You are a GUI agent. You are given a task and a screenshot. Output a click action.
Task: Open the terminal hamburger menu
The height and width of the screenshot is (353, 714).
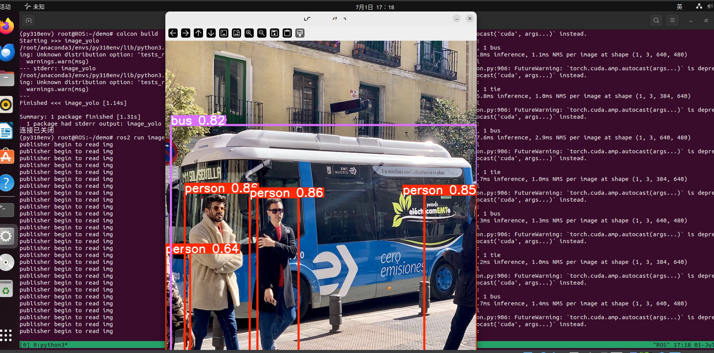coord(672,20)
